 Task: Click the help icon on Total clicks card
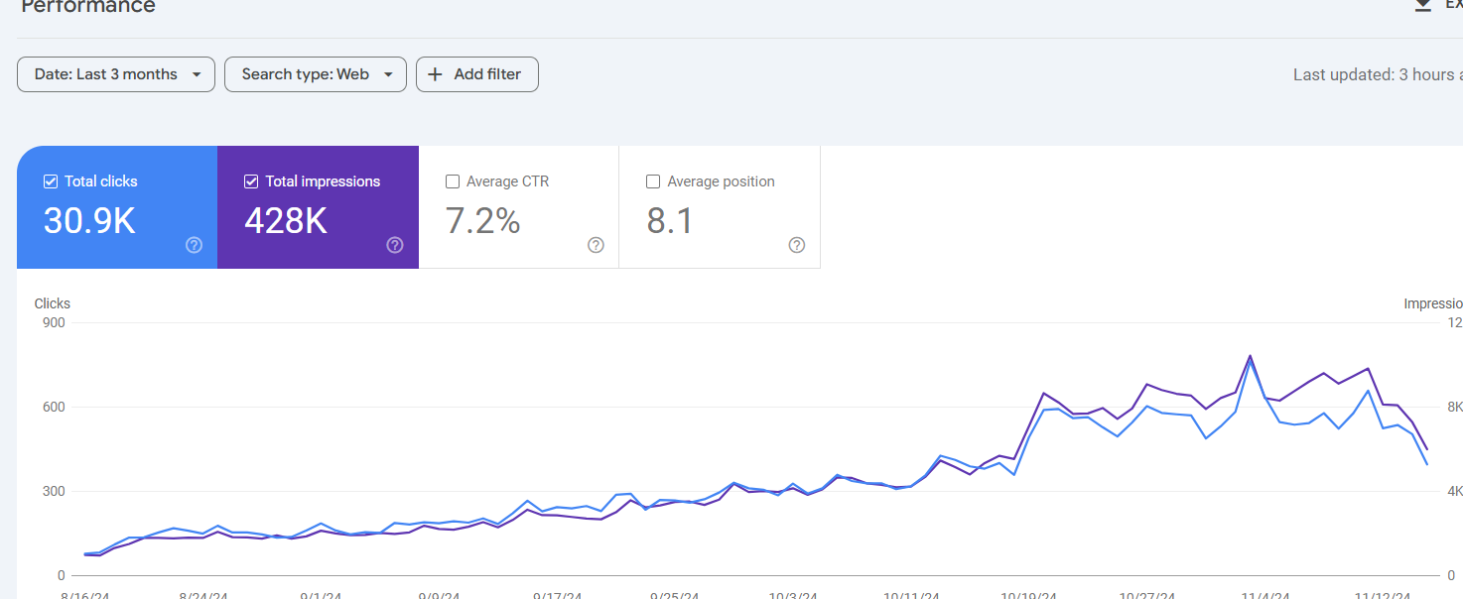194,245
